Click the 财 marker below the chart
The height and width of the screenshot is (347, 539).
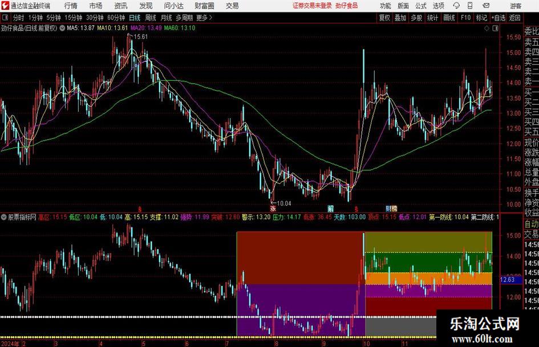[389, 208]
